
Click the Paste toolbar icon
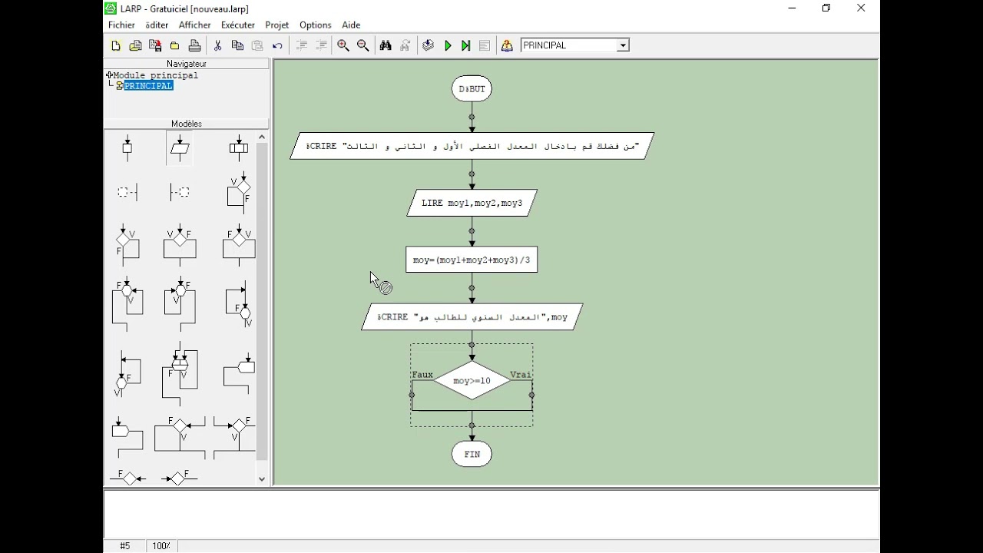tap(257, 45)
